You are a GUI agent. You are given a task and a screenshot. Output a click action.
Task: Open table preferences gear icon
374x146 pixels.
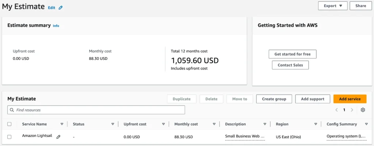[x=363, y=110]
